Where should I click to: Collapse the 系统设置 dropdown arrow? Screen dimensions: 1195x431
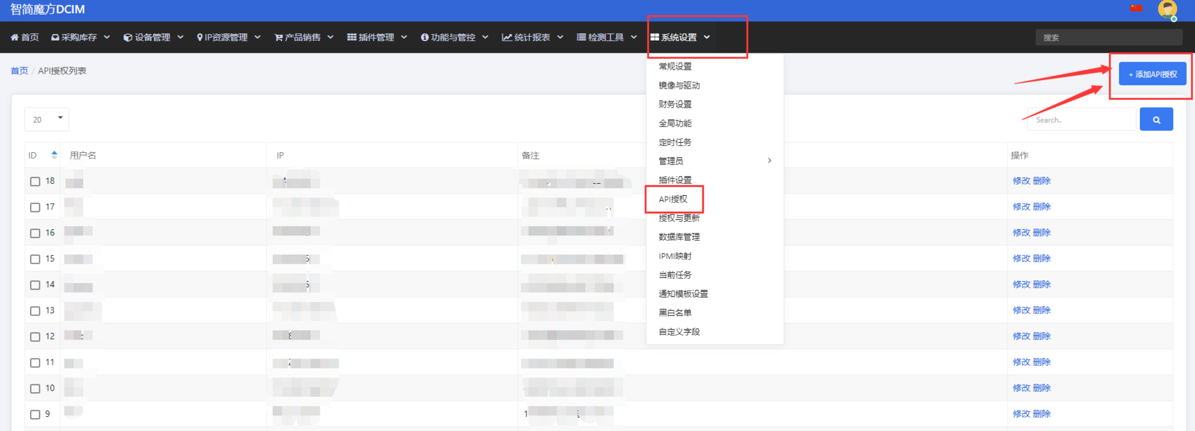point(707,37)
